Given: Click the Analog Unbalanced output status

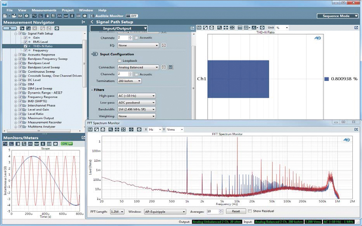Looking at the screenshot, I should coord(217,222).
